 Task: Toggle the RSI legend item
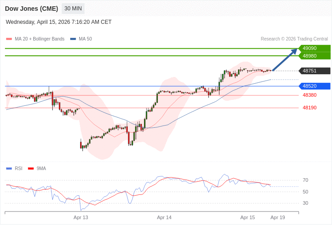(x=18, y=169)
